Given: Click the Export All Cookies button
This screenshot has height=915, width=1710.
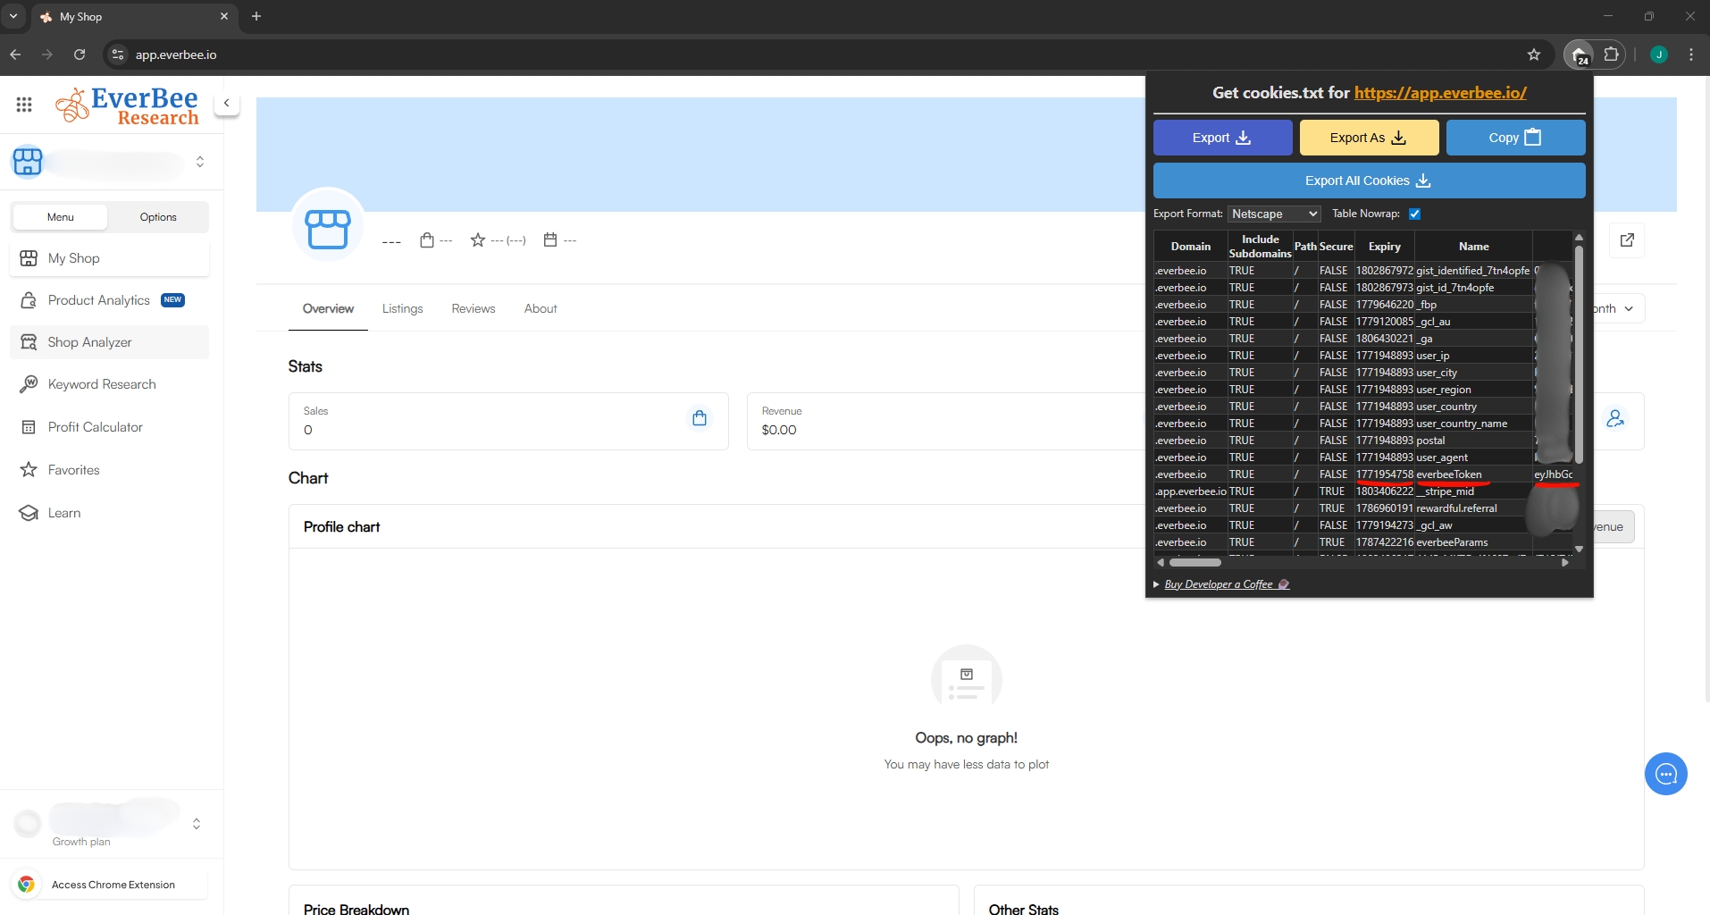Looking at the screenshot, I should 1369,180.
